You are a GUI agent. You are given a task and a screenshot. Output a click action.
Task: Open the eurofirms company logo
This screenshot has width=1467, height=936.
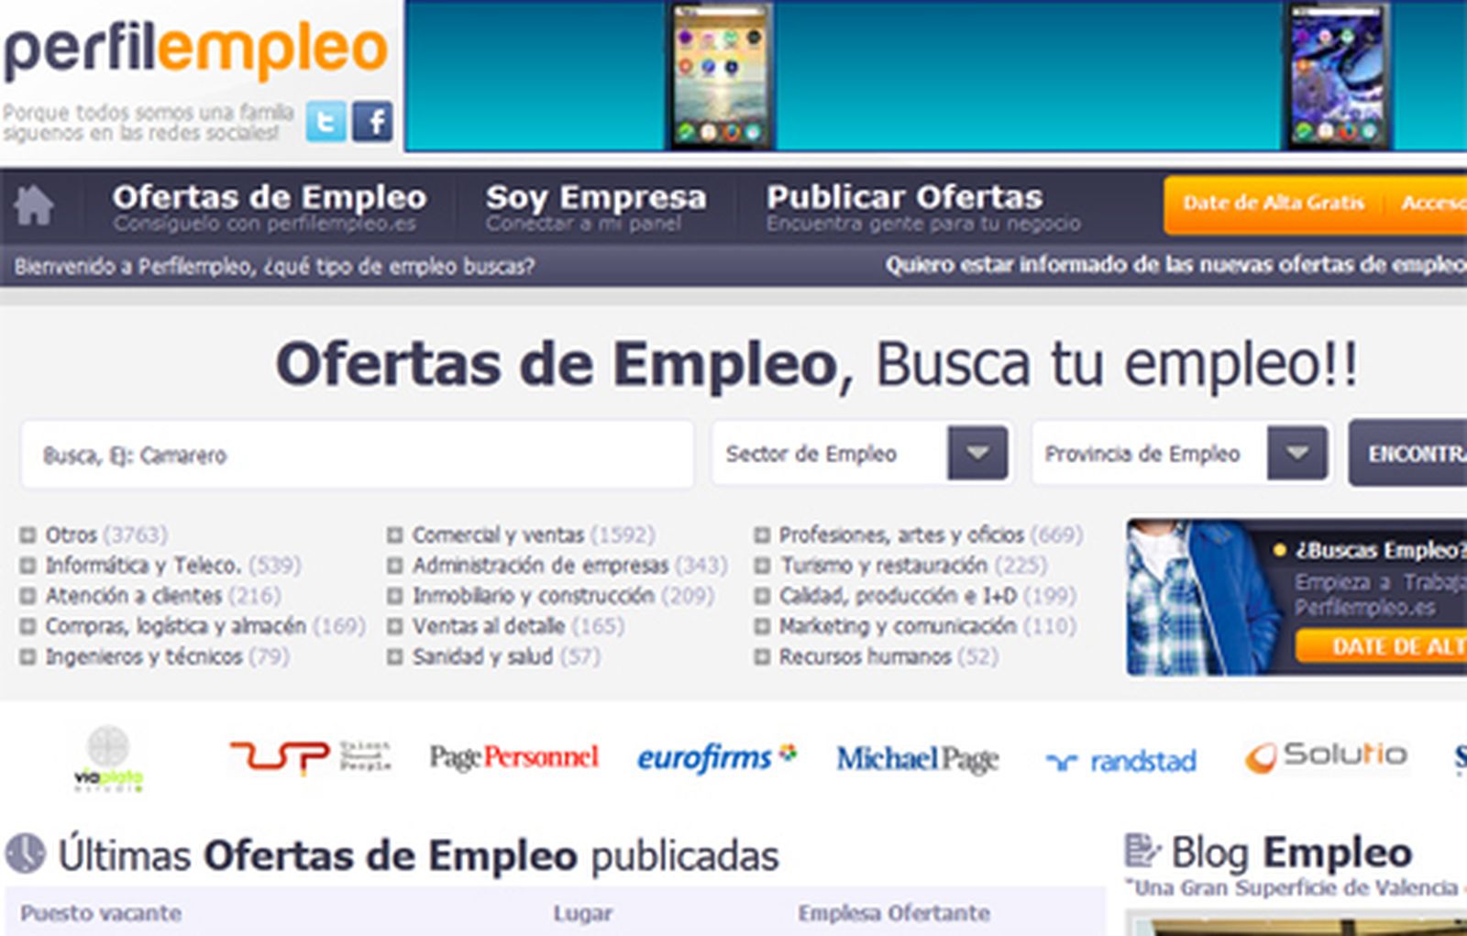coord(717,757)
